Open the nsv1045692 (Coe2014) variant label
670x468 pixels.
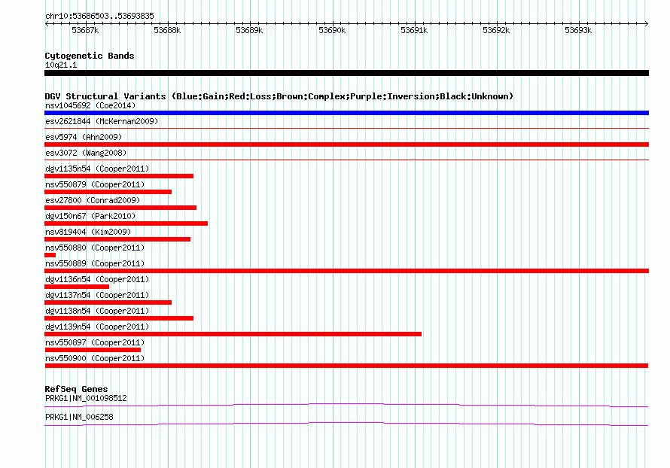(x=90, y=105)
